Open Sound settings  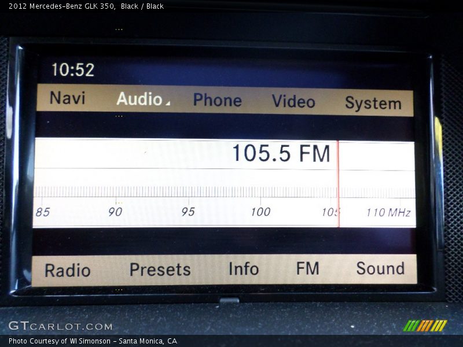tap(380, 268)
